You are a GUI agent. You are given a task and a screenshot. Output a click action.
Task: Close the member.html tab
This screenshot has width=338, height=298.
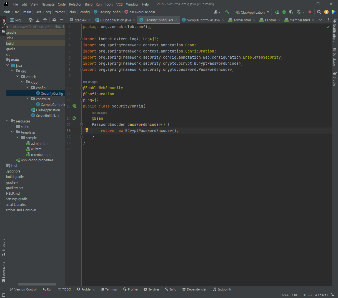313,20
